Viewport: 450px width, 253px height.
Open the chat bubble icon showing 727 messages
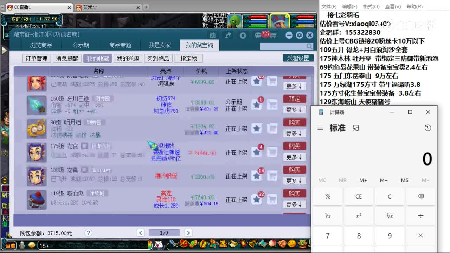tap(258, 35)
